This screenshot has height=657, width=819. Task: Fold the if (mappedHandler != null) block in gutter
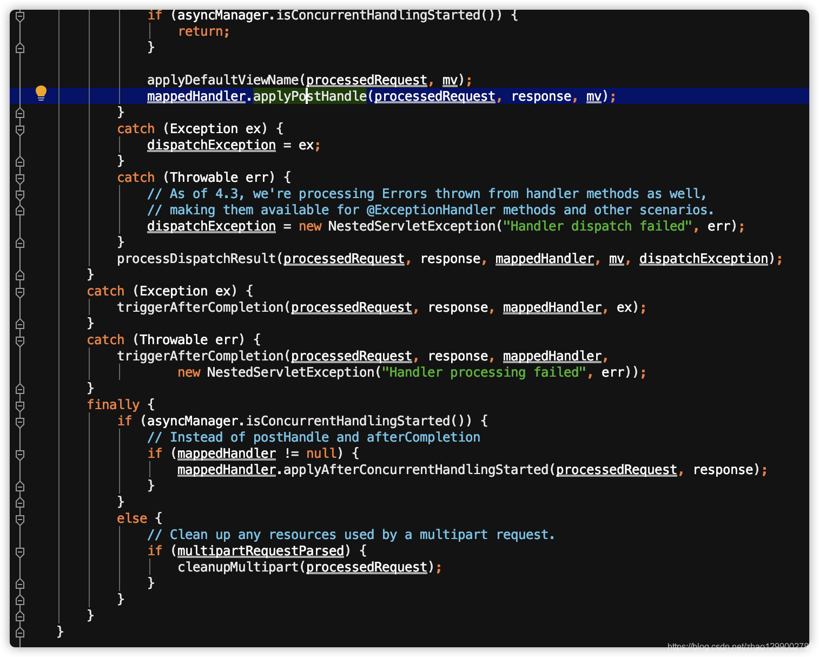tap(20, 454)
